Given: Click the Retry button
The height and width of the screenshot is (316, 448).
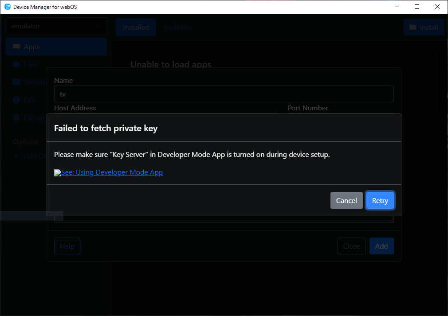Looking at the screenshot, I should pos(380,200).
